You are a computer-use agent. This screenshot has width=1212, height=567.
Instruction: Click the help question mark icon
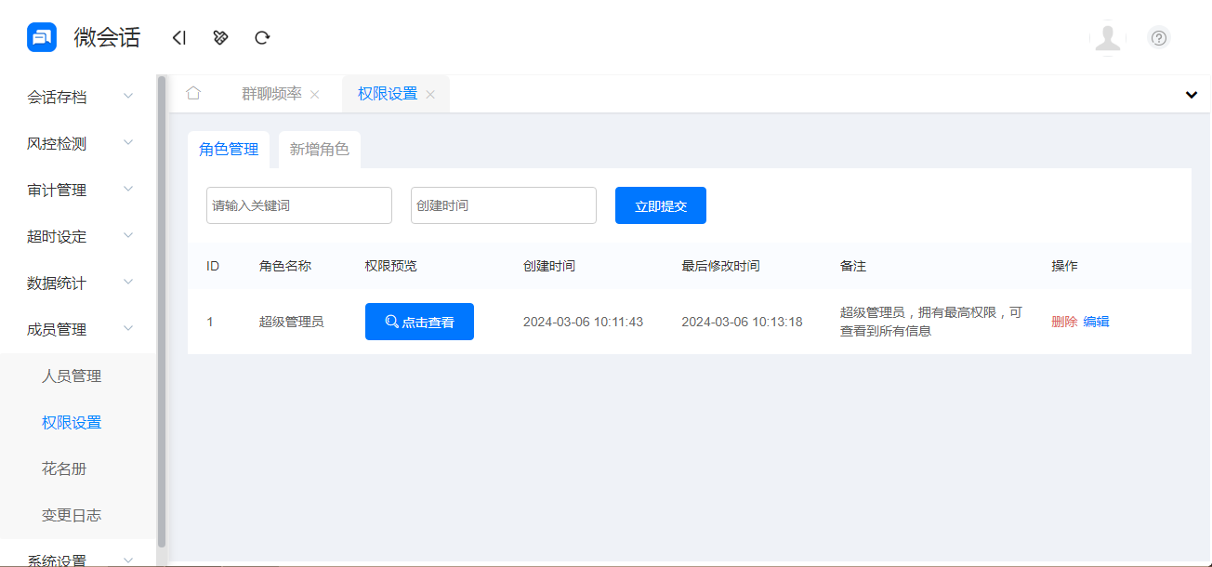click(1158, 37)
